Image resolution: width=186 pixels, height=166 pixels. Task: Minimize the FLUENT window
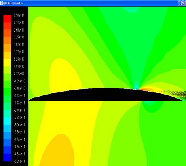(x=180, y=4)
